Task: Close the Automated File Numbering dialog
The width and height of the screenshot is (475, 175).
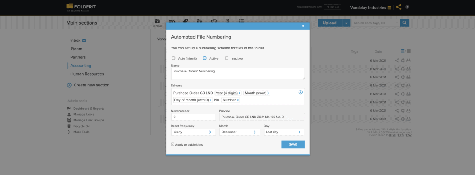Action: pyautogui.click(x=303, y=26)
